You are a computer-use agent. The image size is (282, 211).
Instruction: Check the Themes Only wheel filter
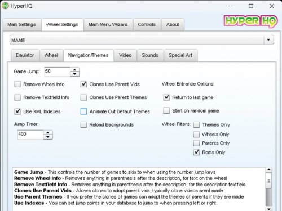[196, 125]
